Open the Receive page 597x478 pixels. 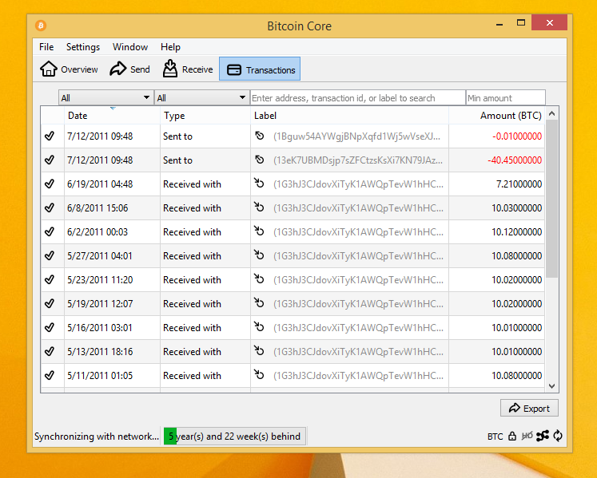pyautogui.click(x=187, y=69)
